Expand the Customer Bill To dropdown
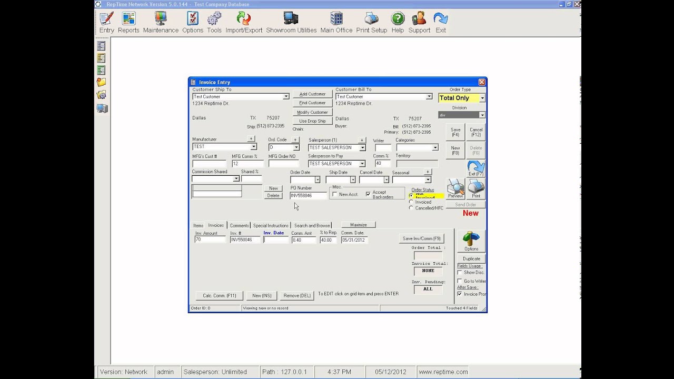This screenshot has height=379, width=674. click(x=429, y=97)
